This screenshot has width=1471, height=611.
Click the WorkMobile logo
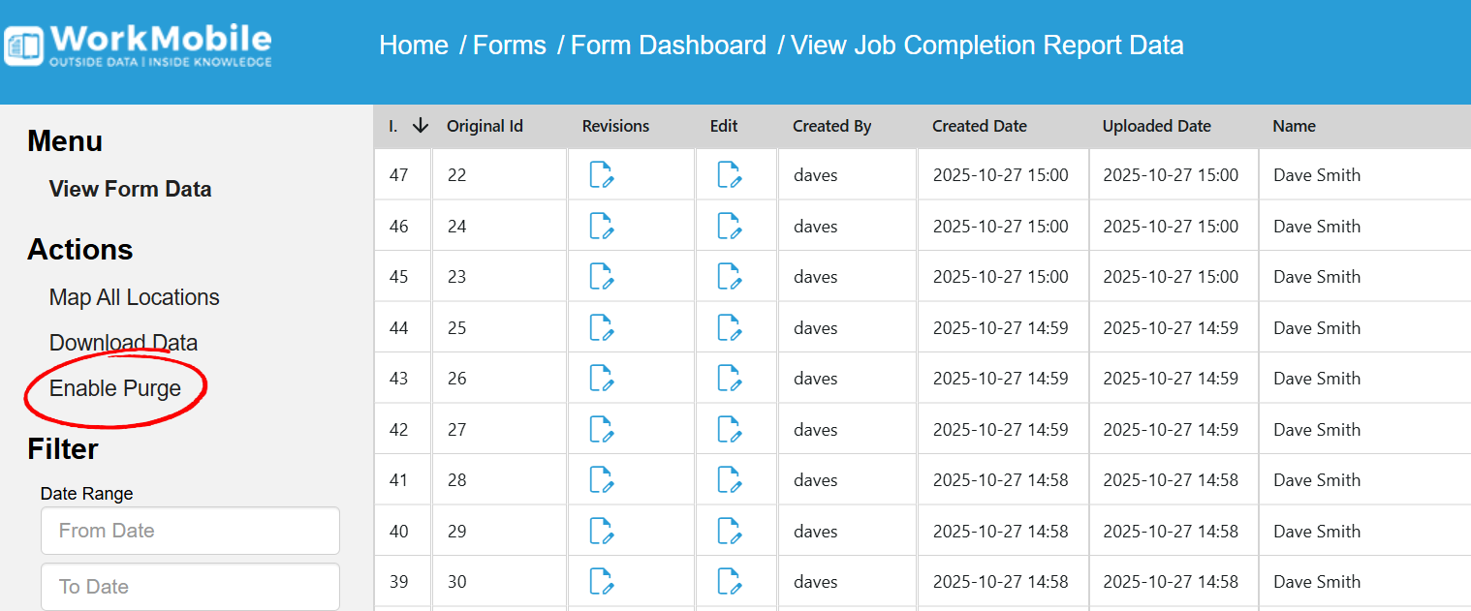point(138,45)
